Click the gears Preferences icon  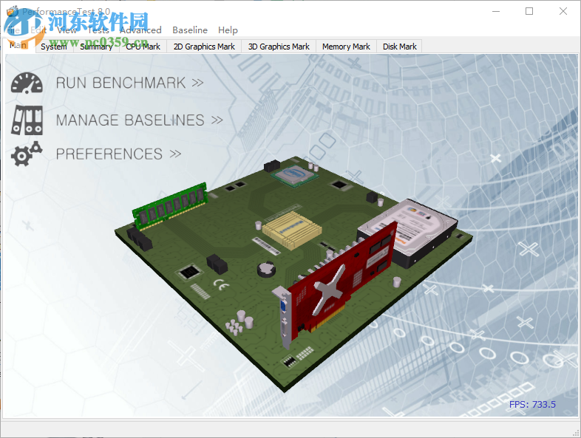tap(27, 154)
